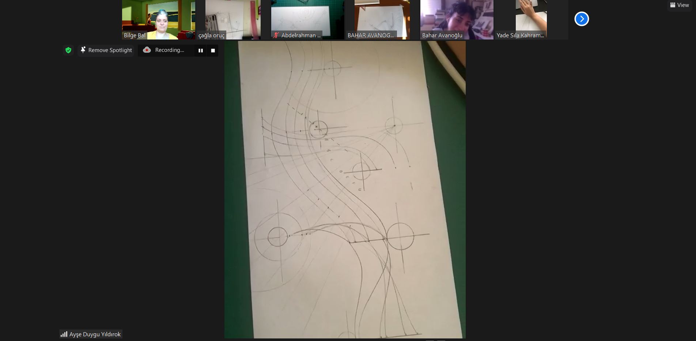
Task: Click the spotlighted drawing video
Action: tap(345, 189)
